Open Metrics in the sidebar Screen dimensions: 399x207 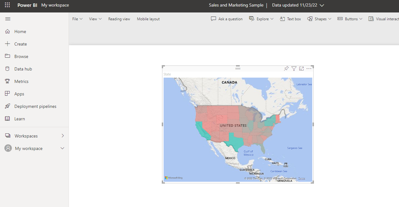click(34, 81)
